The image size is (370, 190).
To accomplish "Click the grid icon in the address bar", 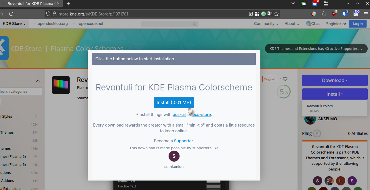I will tap(257, 14).
